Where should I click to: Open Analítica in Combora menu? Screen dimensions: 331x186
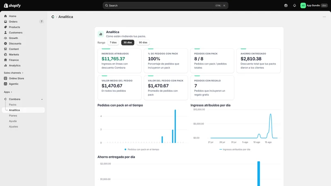(x=23, y=110)
